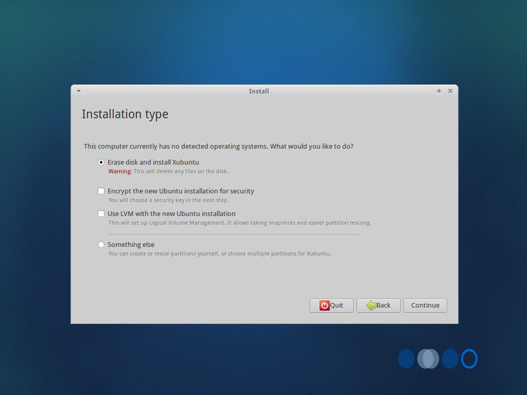
Task: Go back using the Back button label
Action: click(x=383, y=305)
